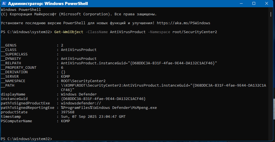The image size is (275, 142).
Task: Click the -Namespace parameter in the command
Action: coord(159,32)
